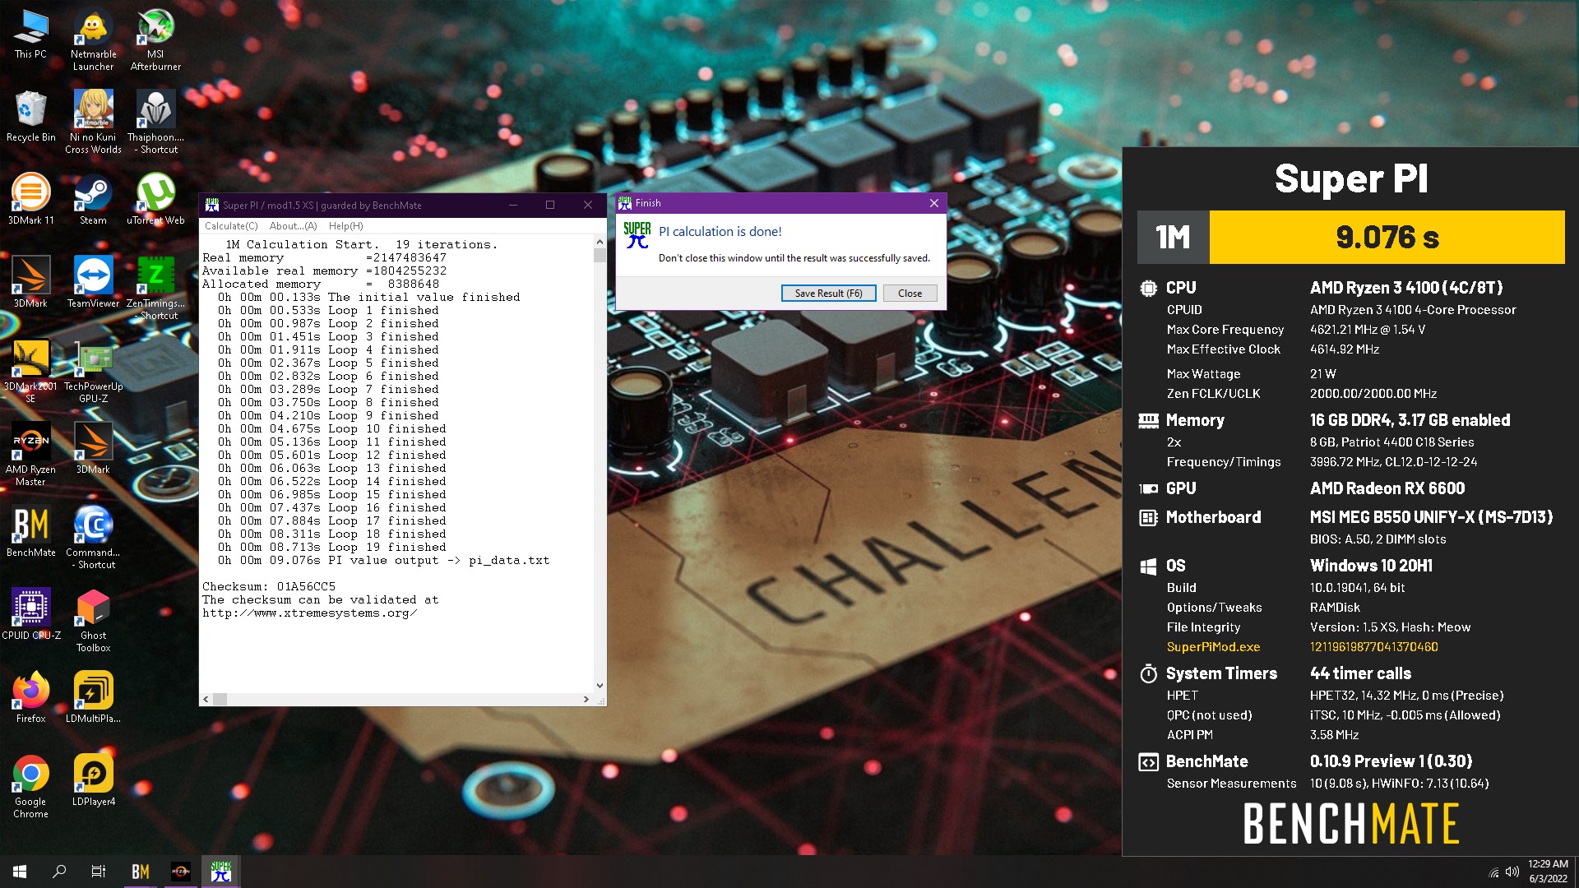
Task: Click SuperPiMod.exe label in BenchMate panel
Action: point(1213,647)
